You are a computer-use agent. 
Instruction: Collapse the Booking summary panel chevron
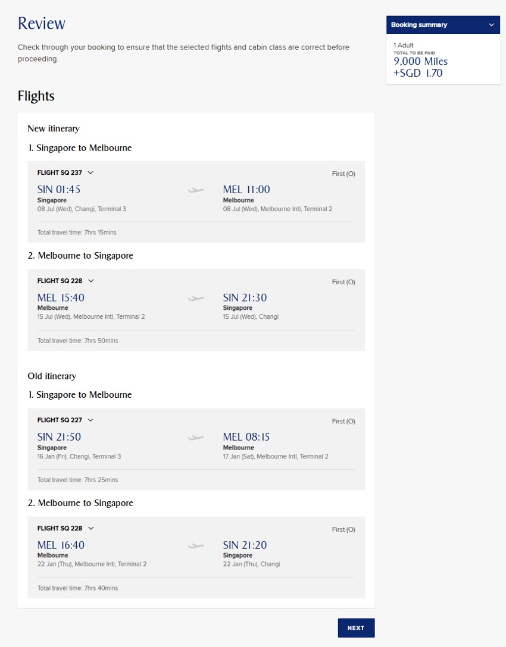491,25
